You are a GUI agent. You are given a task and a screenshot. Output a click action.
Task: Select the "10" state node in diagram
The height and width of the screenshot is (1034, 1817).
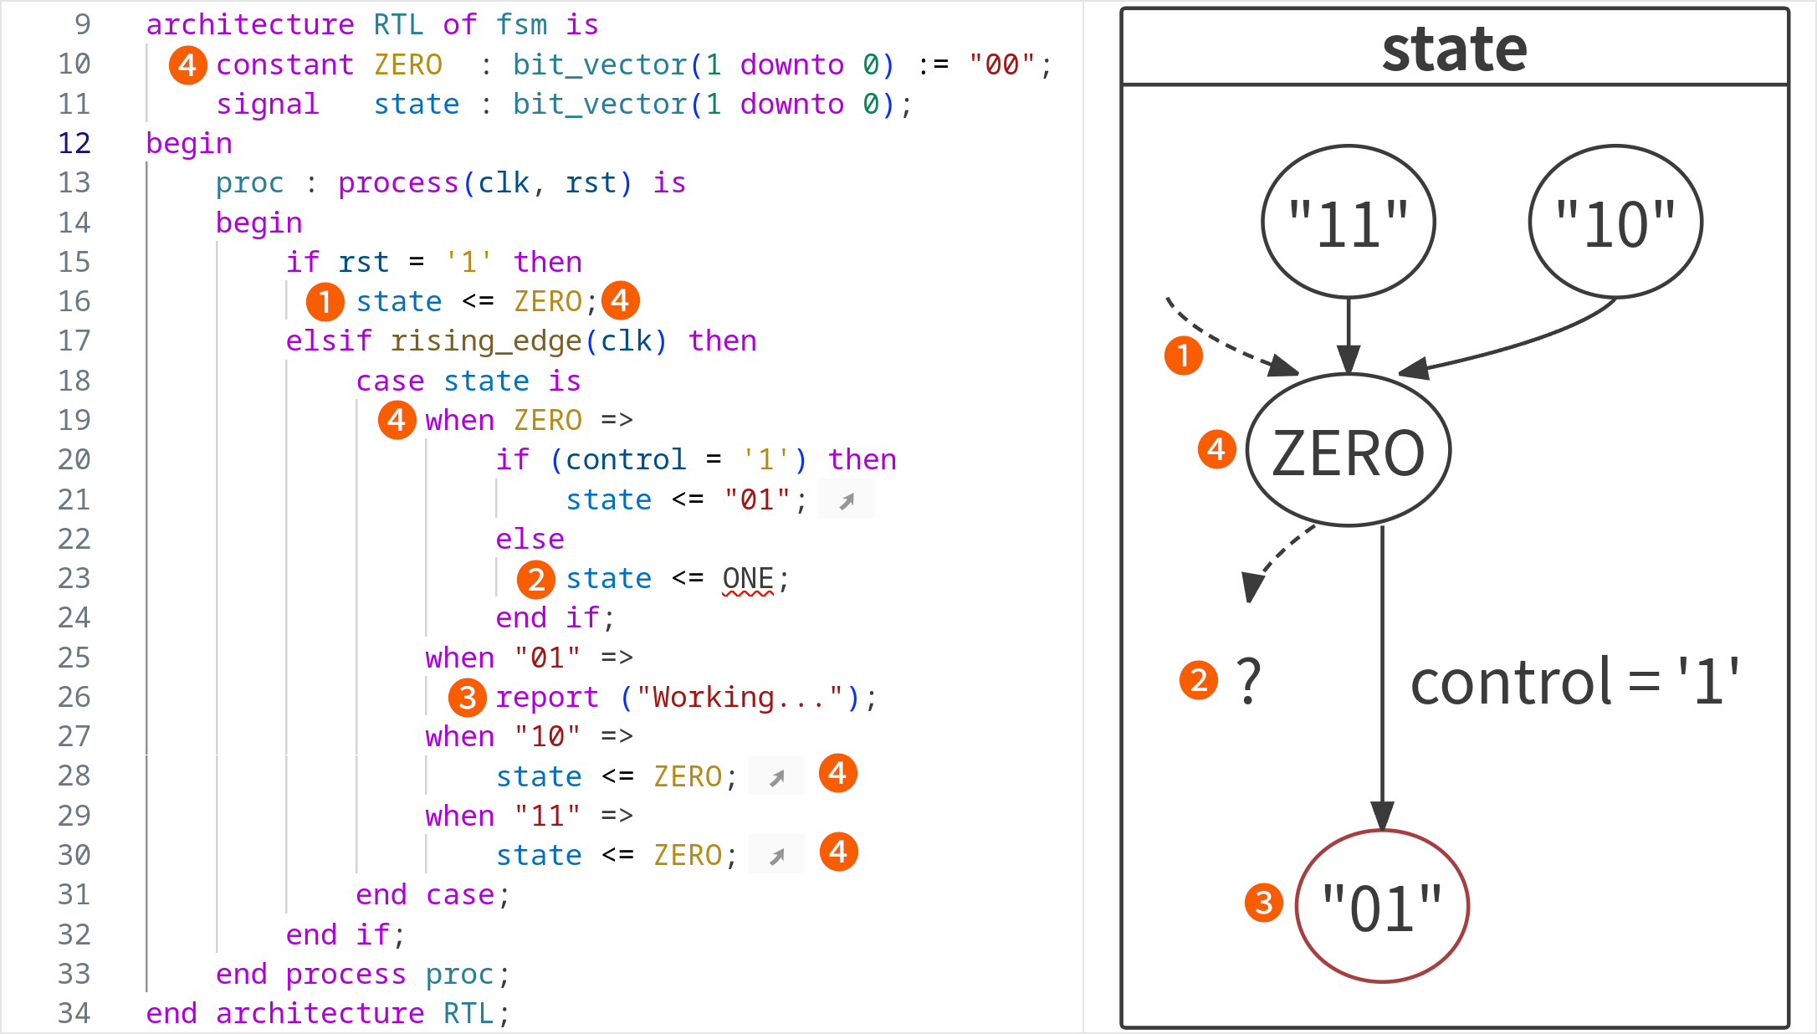pyautogui.click(x=1615, y=223)
